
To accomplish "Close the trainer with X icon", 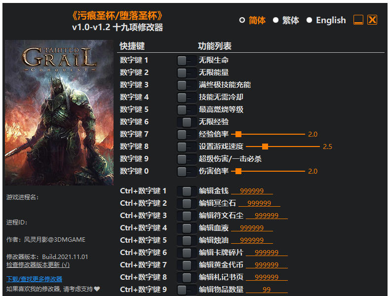I will pyautogui.click(x=372, y=20).
